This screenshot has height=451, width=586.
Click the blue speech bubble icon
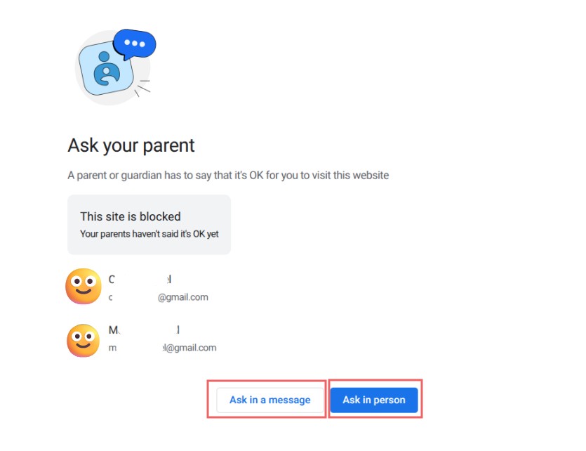135,44
